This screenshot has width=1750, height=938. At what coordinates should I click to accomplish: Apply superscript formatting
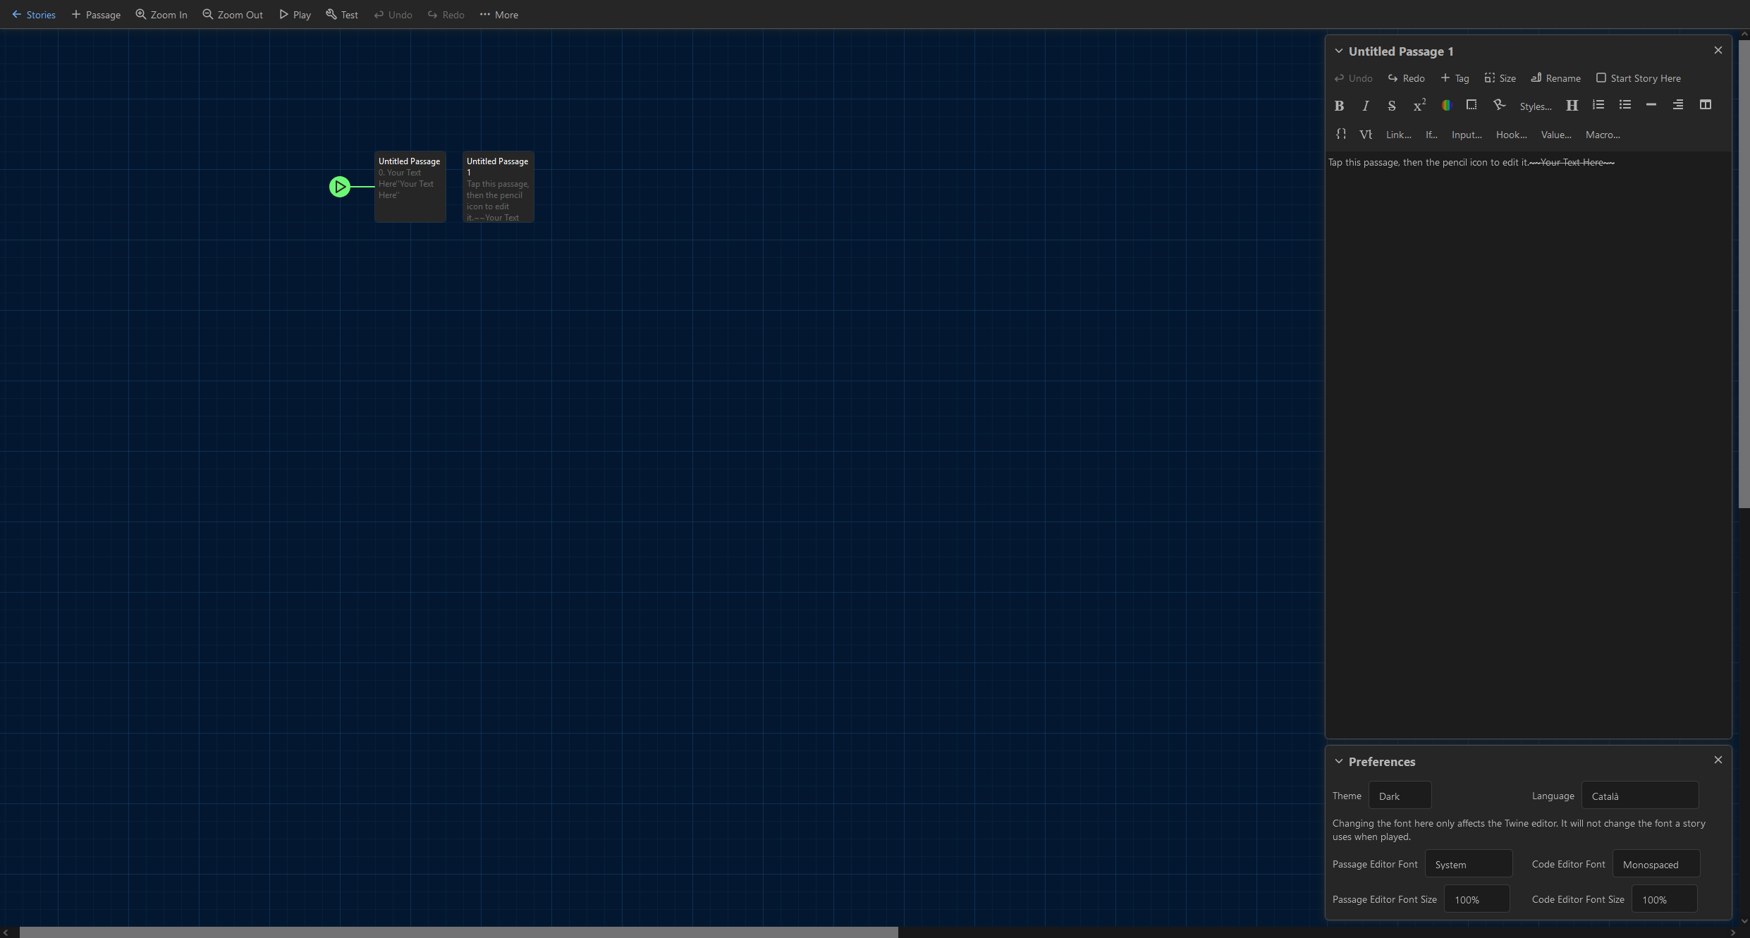tap(1419, 106)
